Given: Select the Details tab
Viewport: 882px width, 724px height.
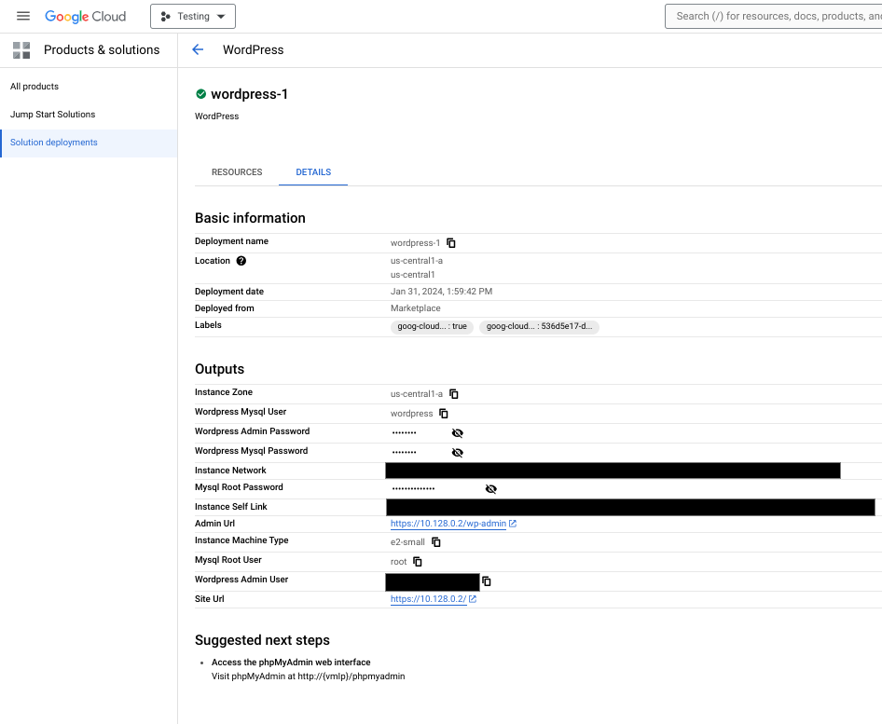Looking at the screenshot, I should tap(313, 172).
